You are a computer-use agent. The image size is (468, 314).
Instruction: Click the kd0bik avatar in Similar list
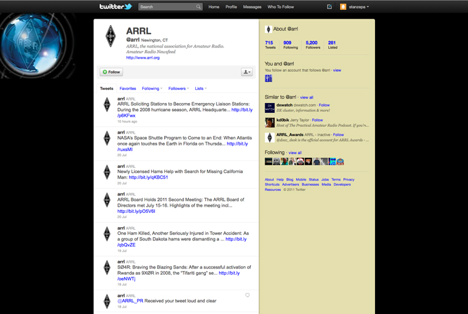point(270,122)
